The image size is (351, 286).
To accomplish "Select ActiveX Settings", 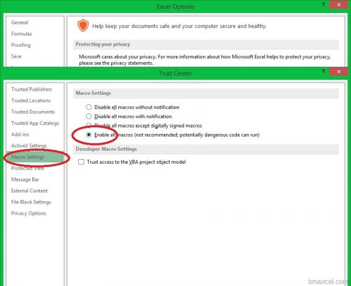I will [29, 146].
